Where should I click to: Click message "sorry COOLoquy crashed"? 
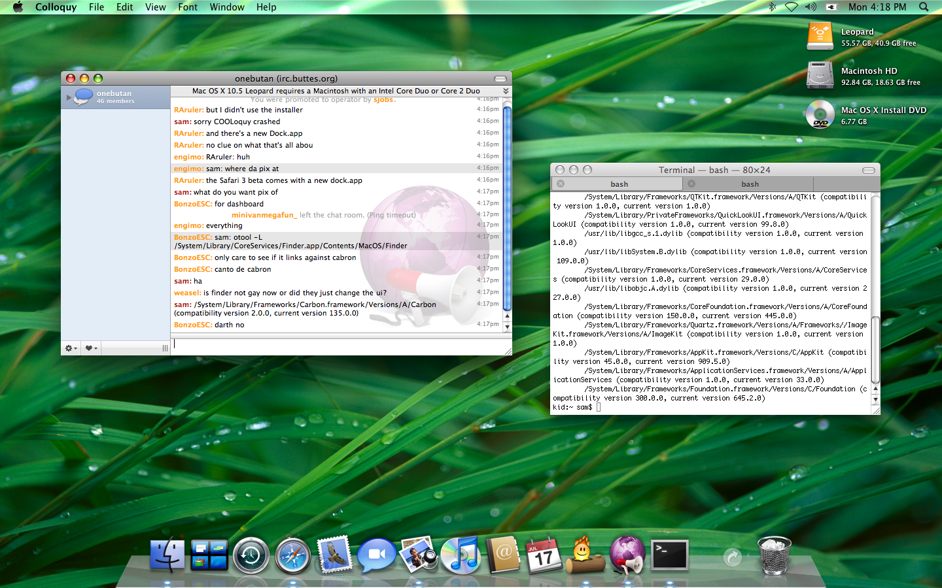(237, 122)
